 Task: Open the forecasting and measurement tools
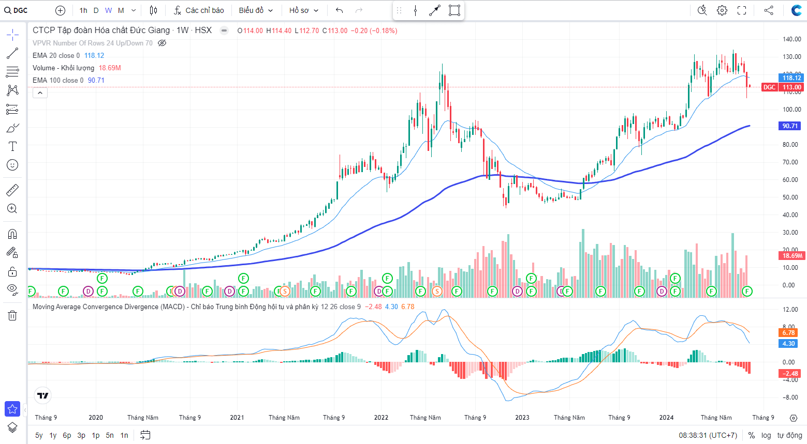tap(12, 109)
